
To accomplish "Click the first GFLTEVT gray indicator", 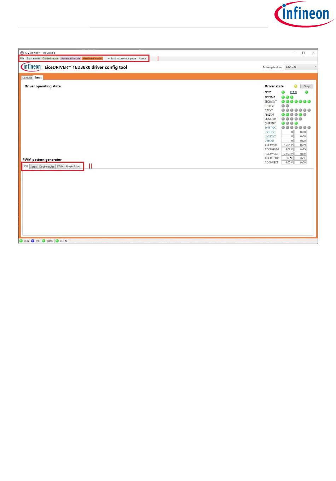I will [x=283, y=106].
